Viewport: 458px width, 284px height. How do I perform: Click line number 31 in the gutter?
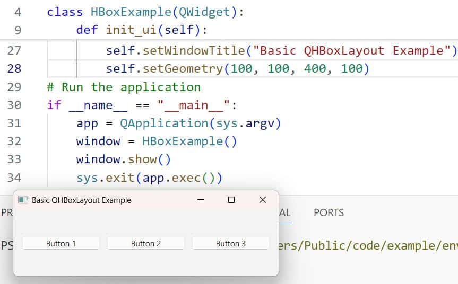[x=14, y=123]
